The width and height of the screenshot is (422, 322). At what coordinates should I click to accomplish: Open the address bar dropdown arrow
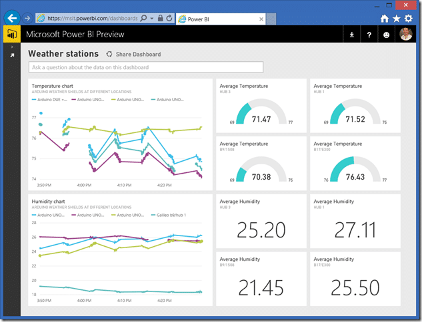[x=152, y=18]
